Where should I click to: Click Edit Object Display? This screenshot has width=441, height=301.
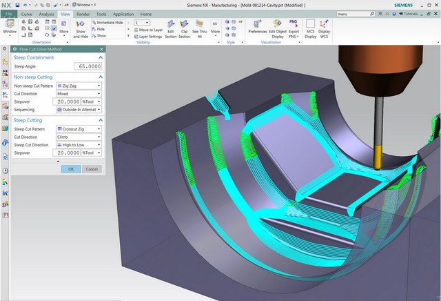[278, 29]
